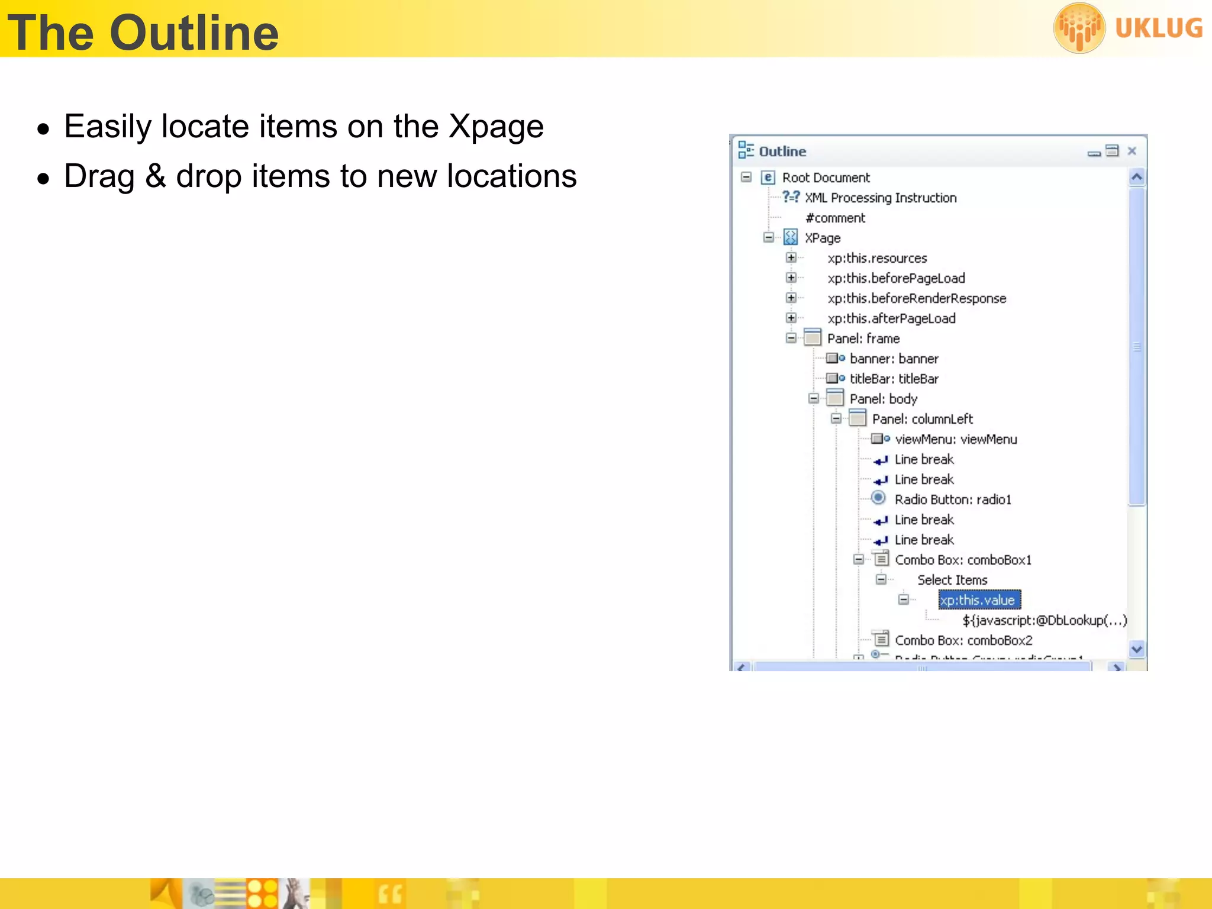This screenshot has width=1212, height=909.
Task: Click vertical scrollbar down arrow
Action: pos(1136,649)
